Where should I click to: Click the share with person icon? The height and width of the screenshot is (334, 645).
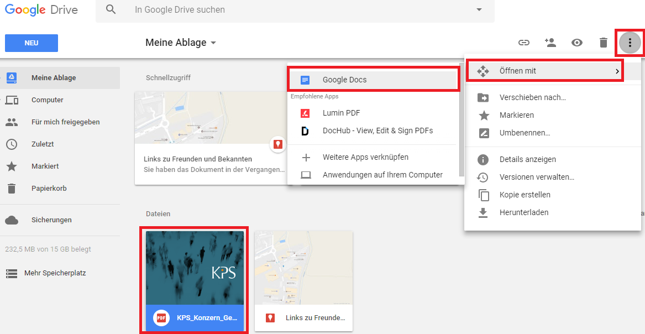(x=550, y=43)
